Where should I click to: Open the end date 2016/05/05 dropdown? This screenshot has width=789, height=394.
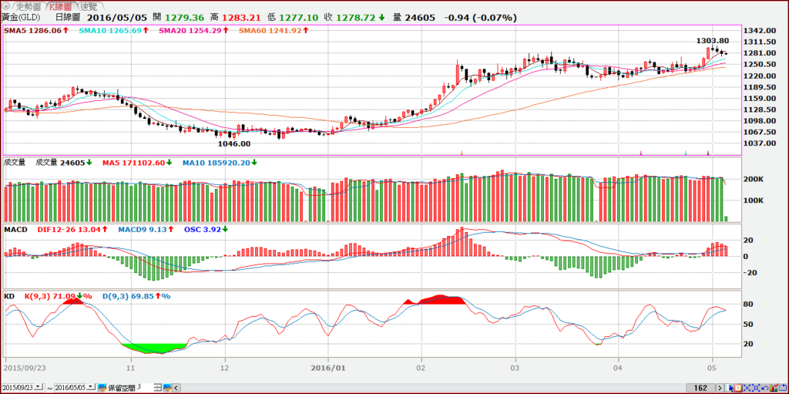[x=91, y=388]
